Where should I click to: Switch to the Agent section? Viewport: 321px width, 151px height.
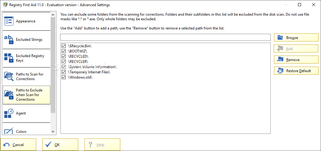[26, 113]
